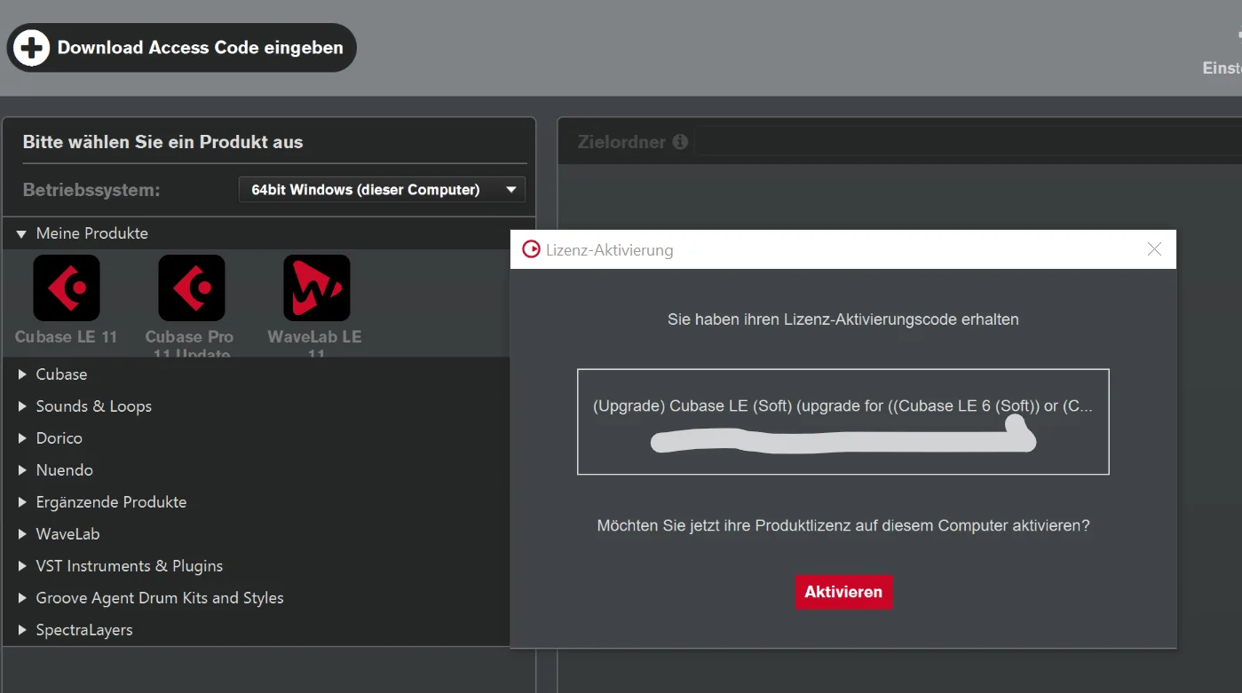Click 'Sie haben ihren Lizenz-Aktivierungscode erhalten' text
1242x693 pixels.
843,319
